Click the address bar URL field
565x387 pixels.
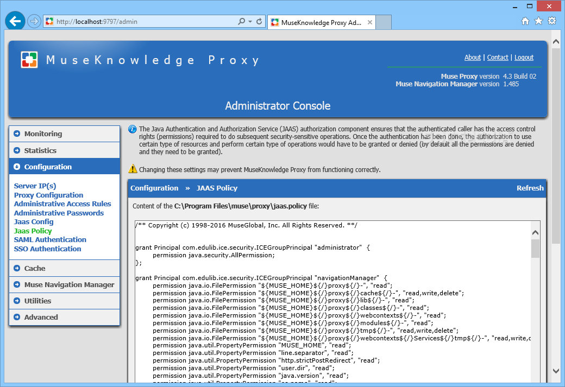[x=144, y=22]
